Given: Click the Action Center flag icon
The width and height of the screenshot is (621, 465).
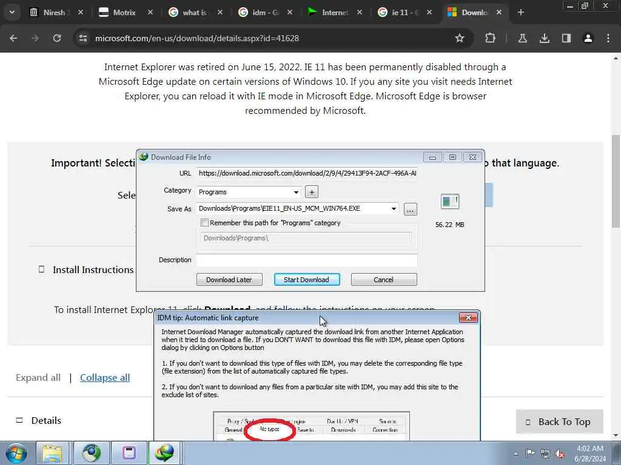Looking at the screenshot, I should [x=530, y=453].
